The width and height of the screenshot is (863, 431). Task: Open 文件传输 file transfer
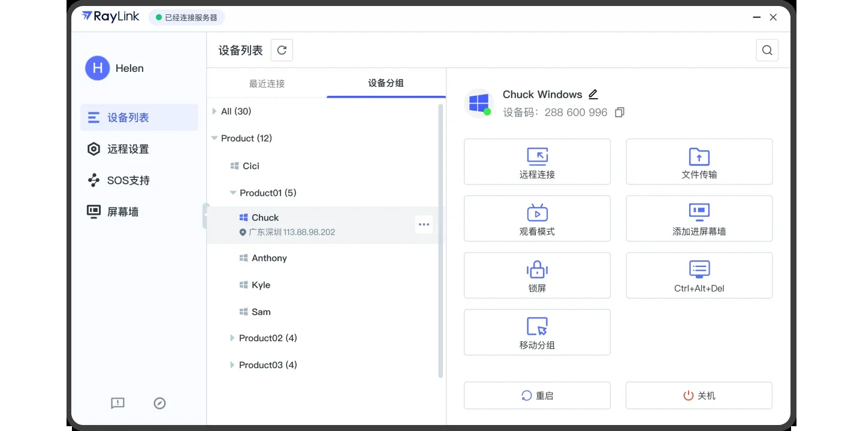(x=699, y=162)
